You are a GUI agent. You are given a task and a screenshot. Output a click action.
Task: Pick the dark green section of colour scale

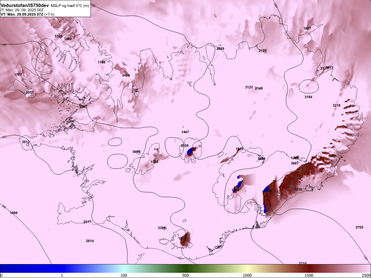185,268
